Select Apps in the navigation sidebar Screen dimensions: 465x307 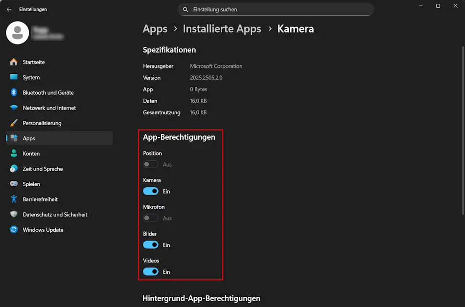pos(30,138)
